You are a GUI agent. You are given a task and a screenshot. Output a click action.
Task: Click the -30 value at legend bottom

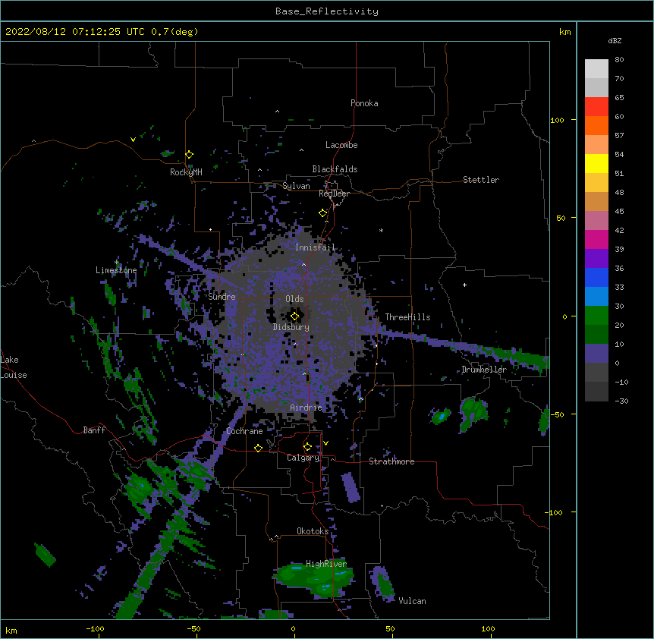click(621, 401)
